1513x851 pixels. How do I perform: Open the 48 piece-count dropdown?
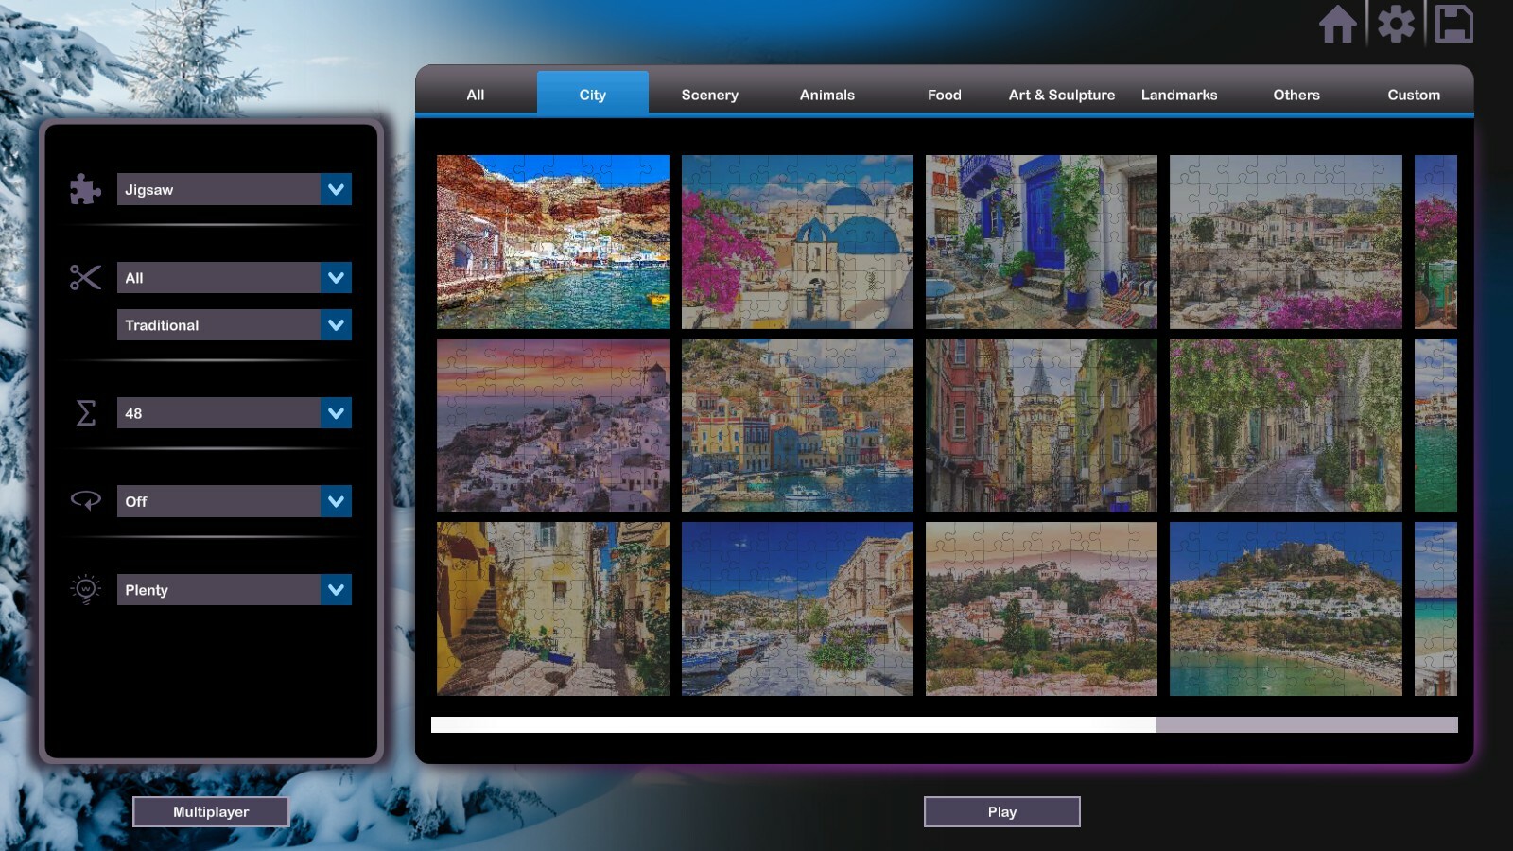click(x=234, y=412)
